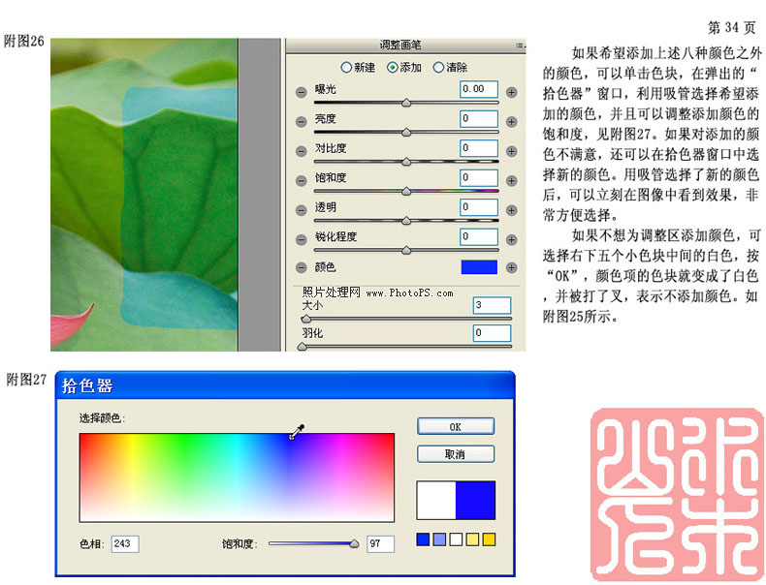Click the 羽化 value field
Screen dimensions: 766x585
(492, 333)
